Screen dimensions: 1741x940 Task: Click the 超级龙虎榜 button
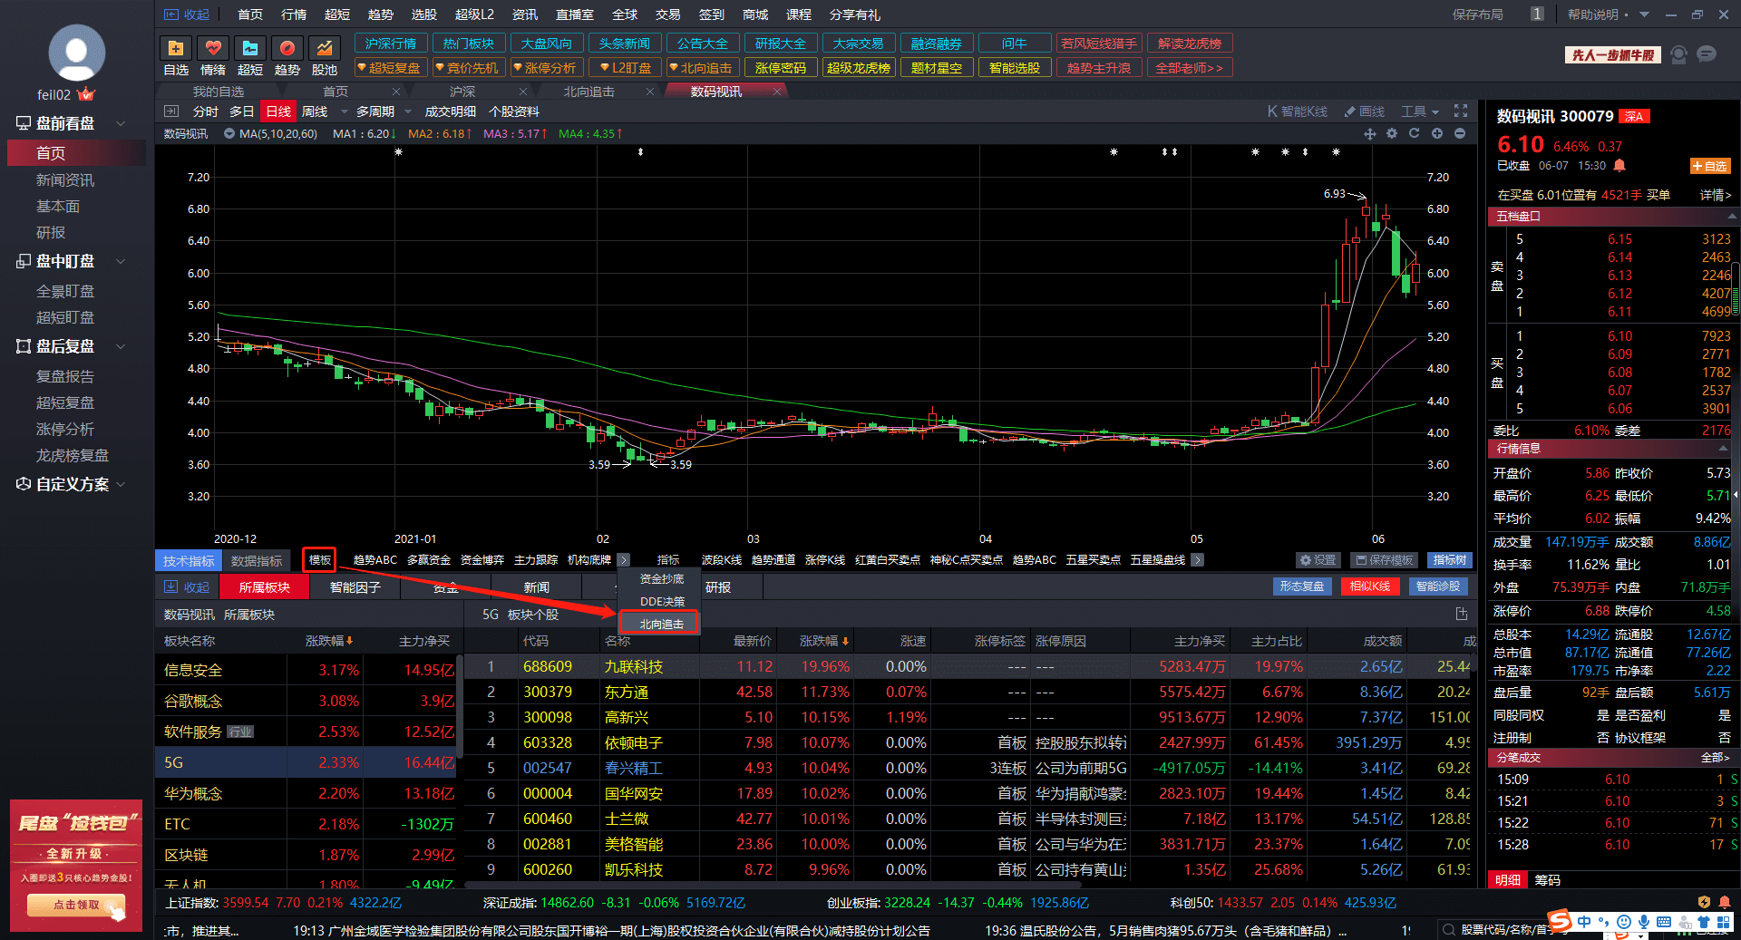point(858,67)
